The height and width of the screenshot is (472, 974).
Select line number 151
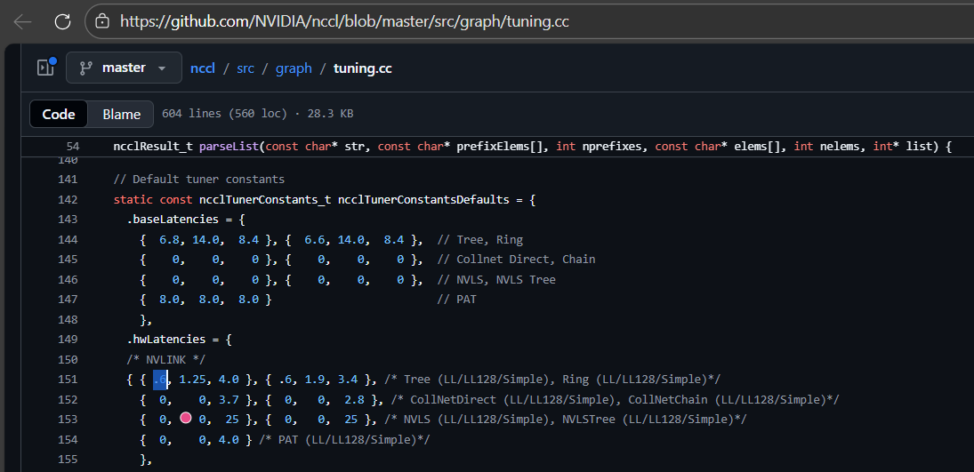(x=68, y=380)
